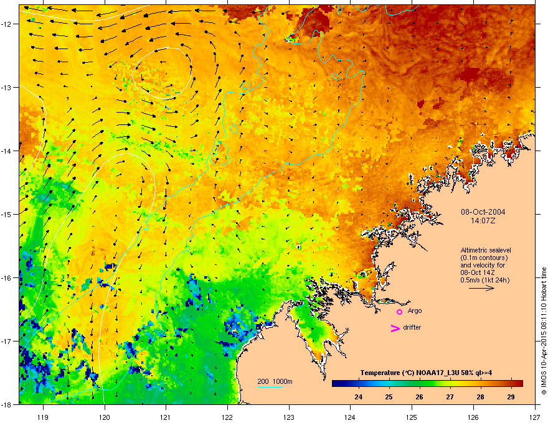Click the color bar label 26
This screenshot has width=548, height=423.
coord(419,397)
